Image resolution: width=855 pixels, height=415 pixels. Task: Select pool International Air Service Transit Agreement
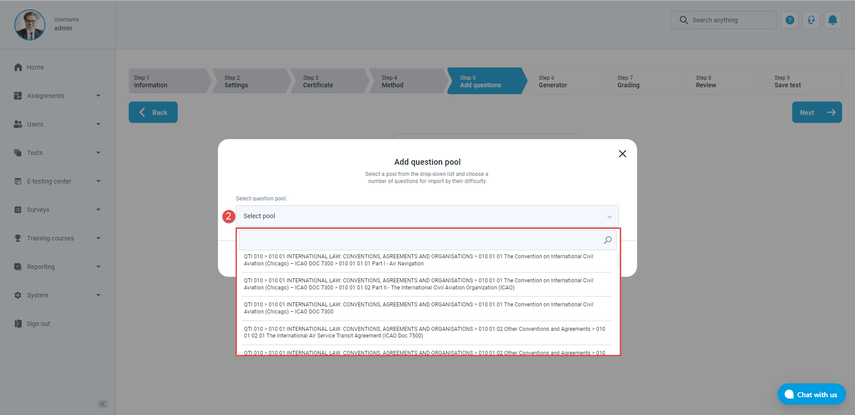click(x=427, y=333)
